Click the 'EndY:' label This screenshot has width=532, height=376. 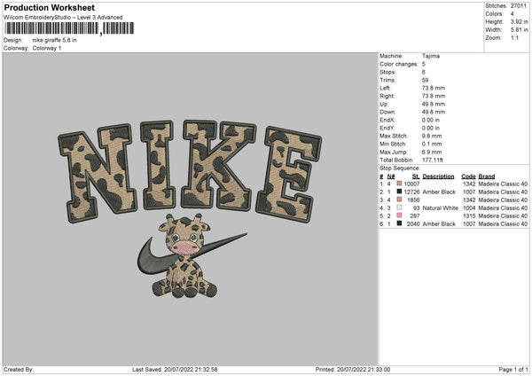[x=387, y=128]
